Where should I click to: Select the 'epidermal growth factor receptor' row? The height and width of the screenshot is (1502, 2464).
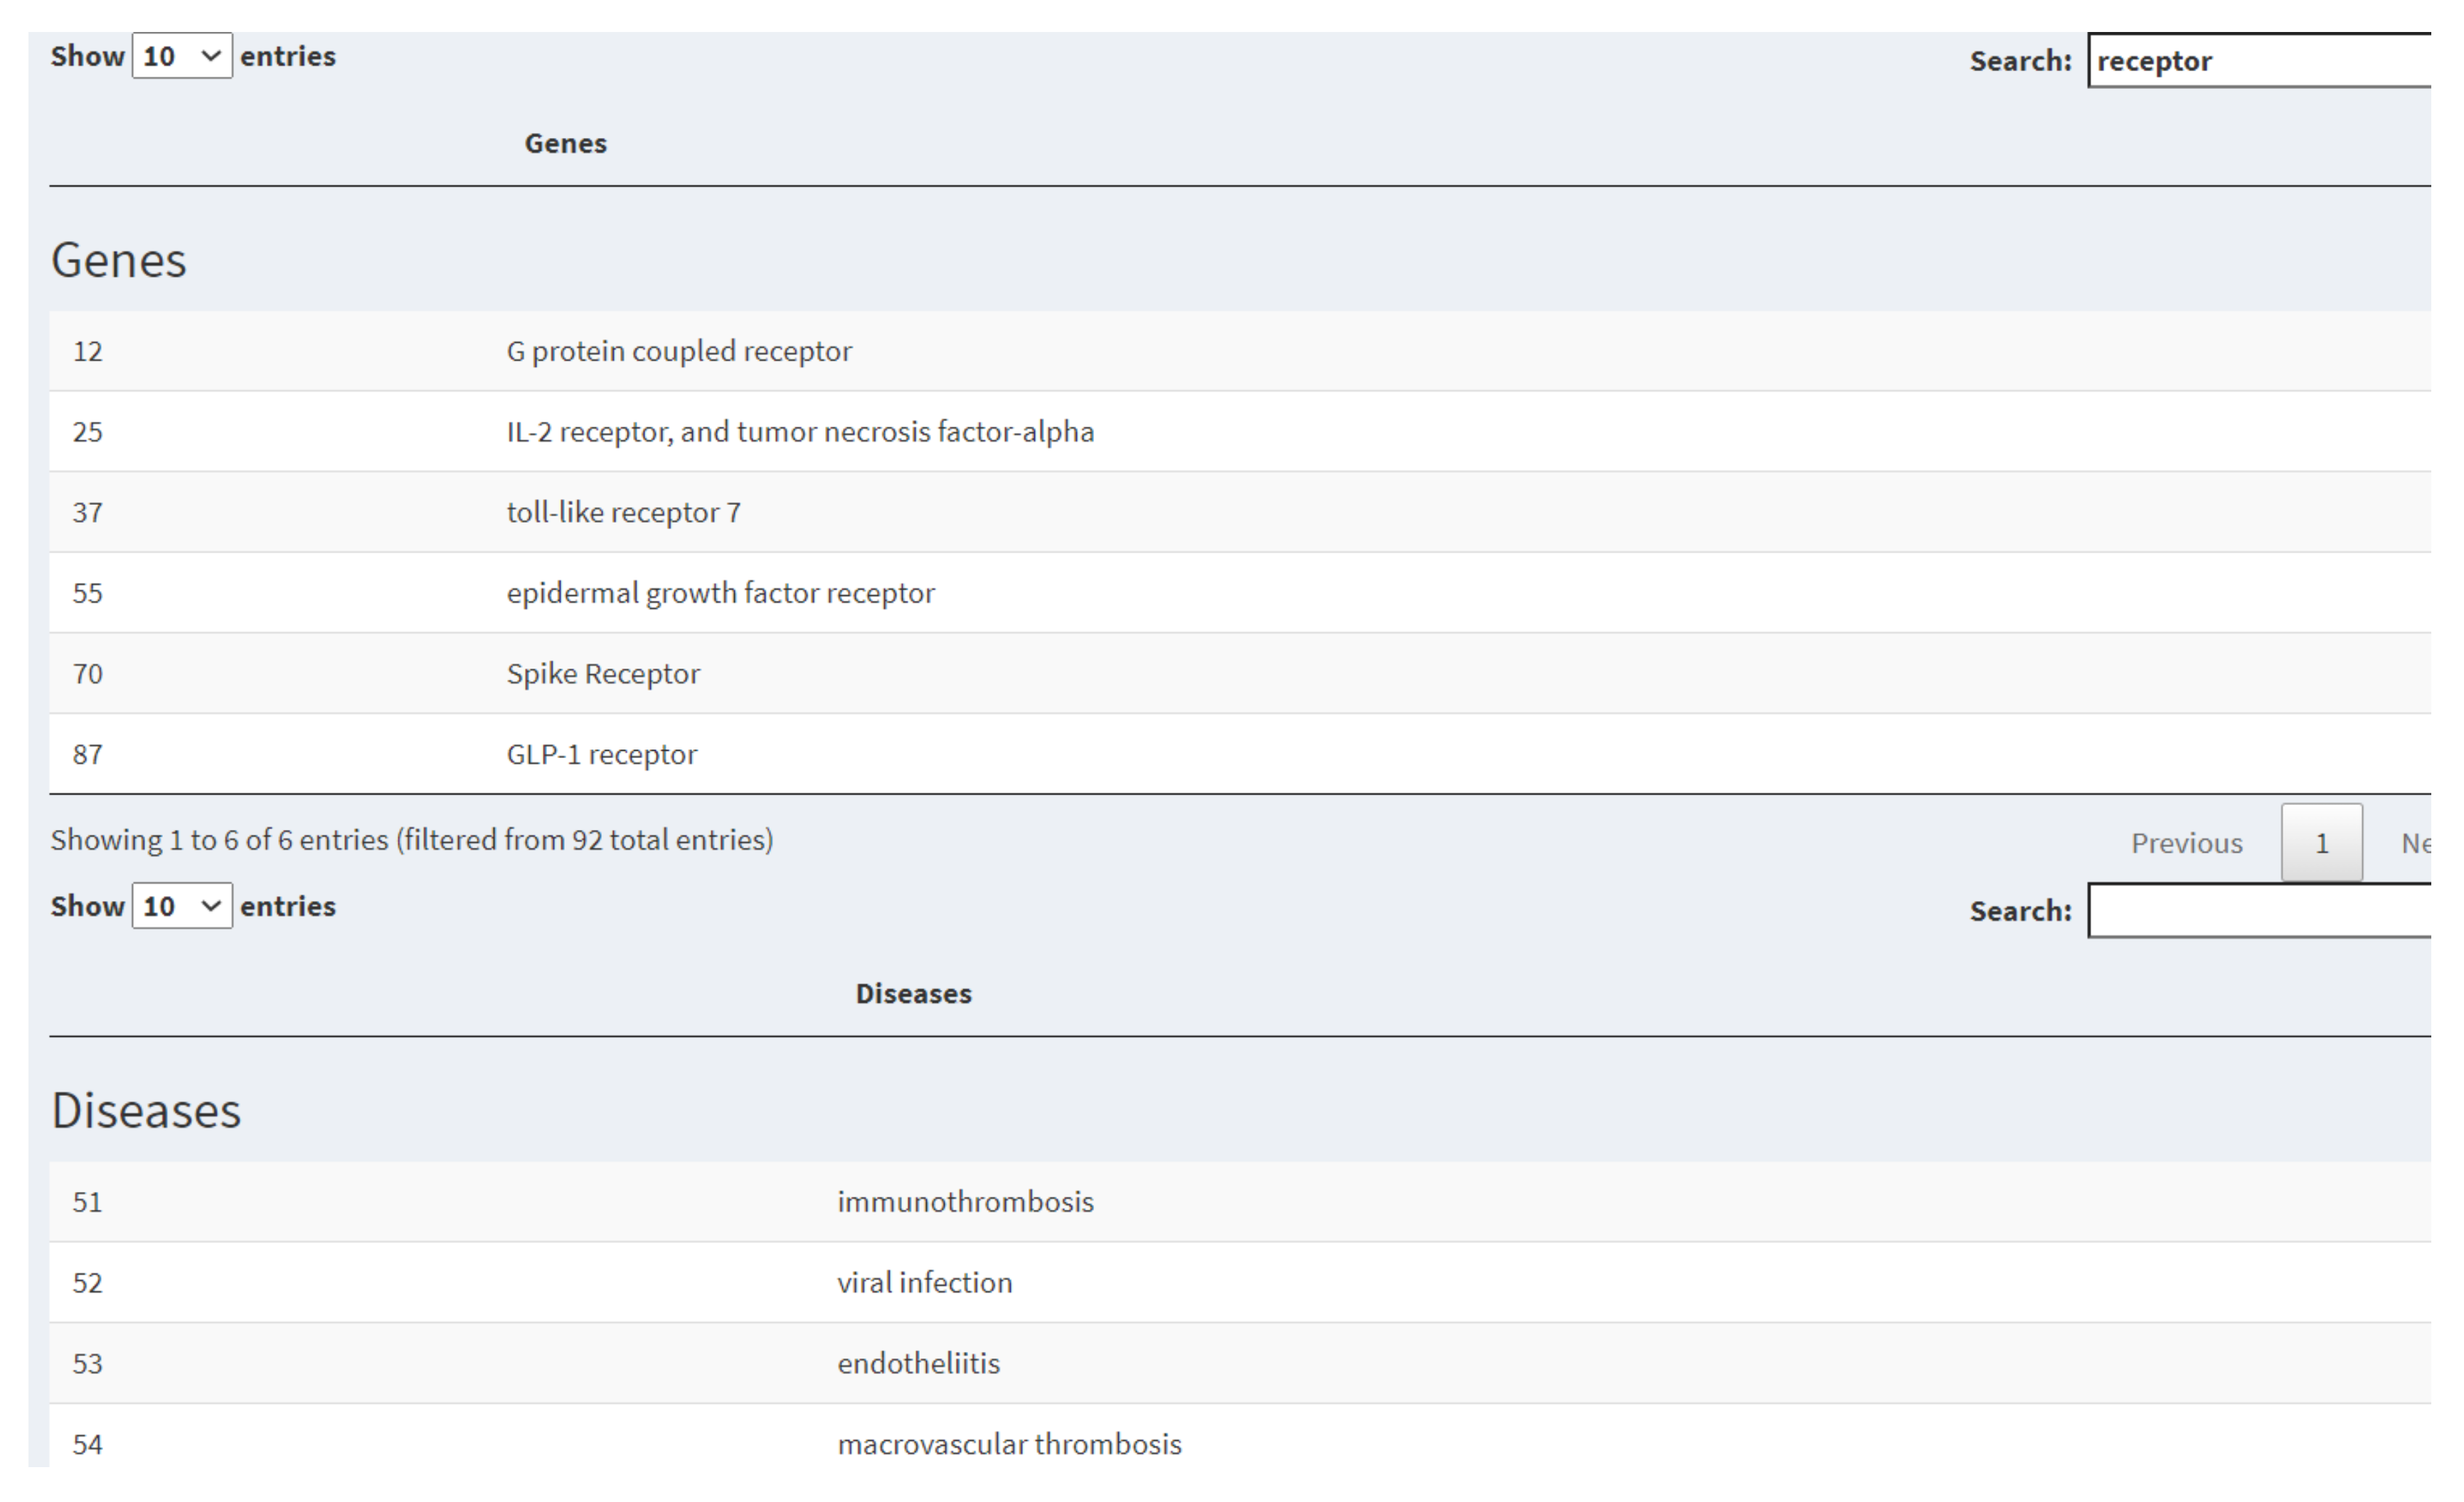point(720,593)
